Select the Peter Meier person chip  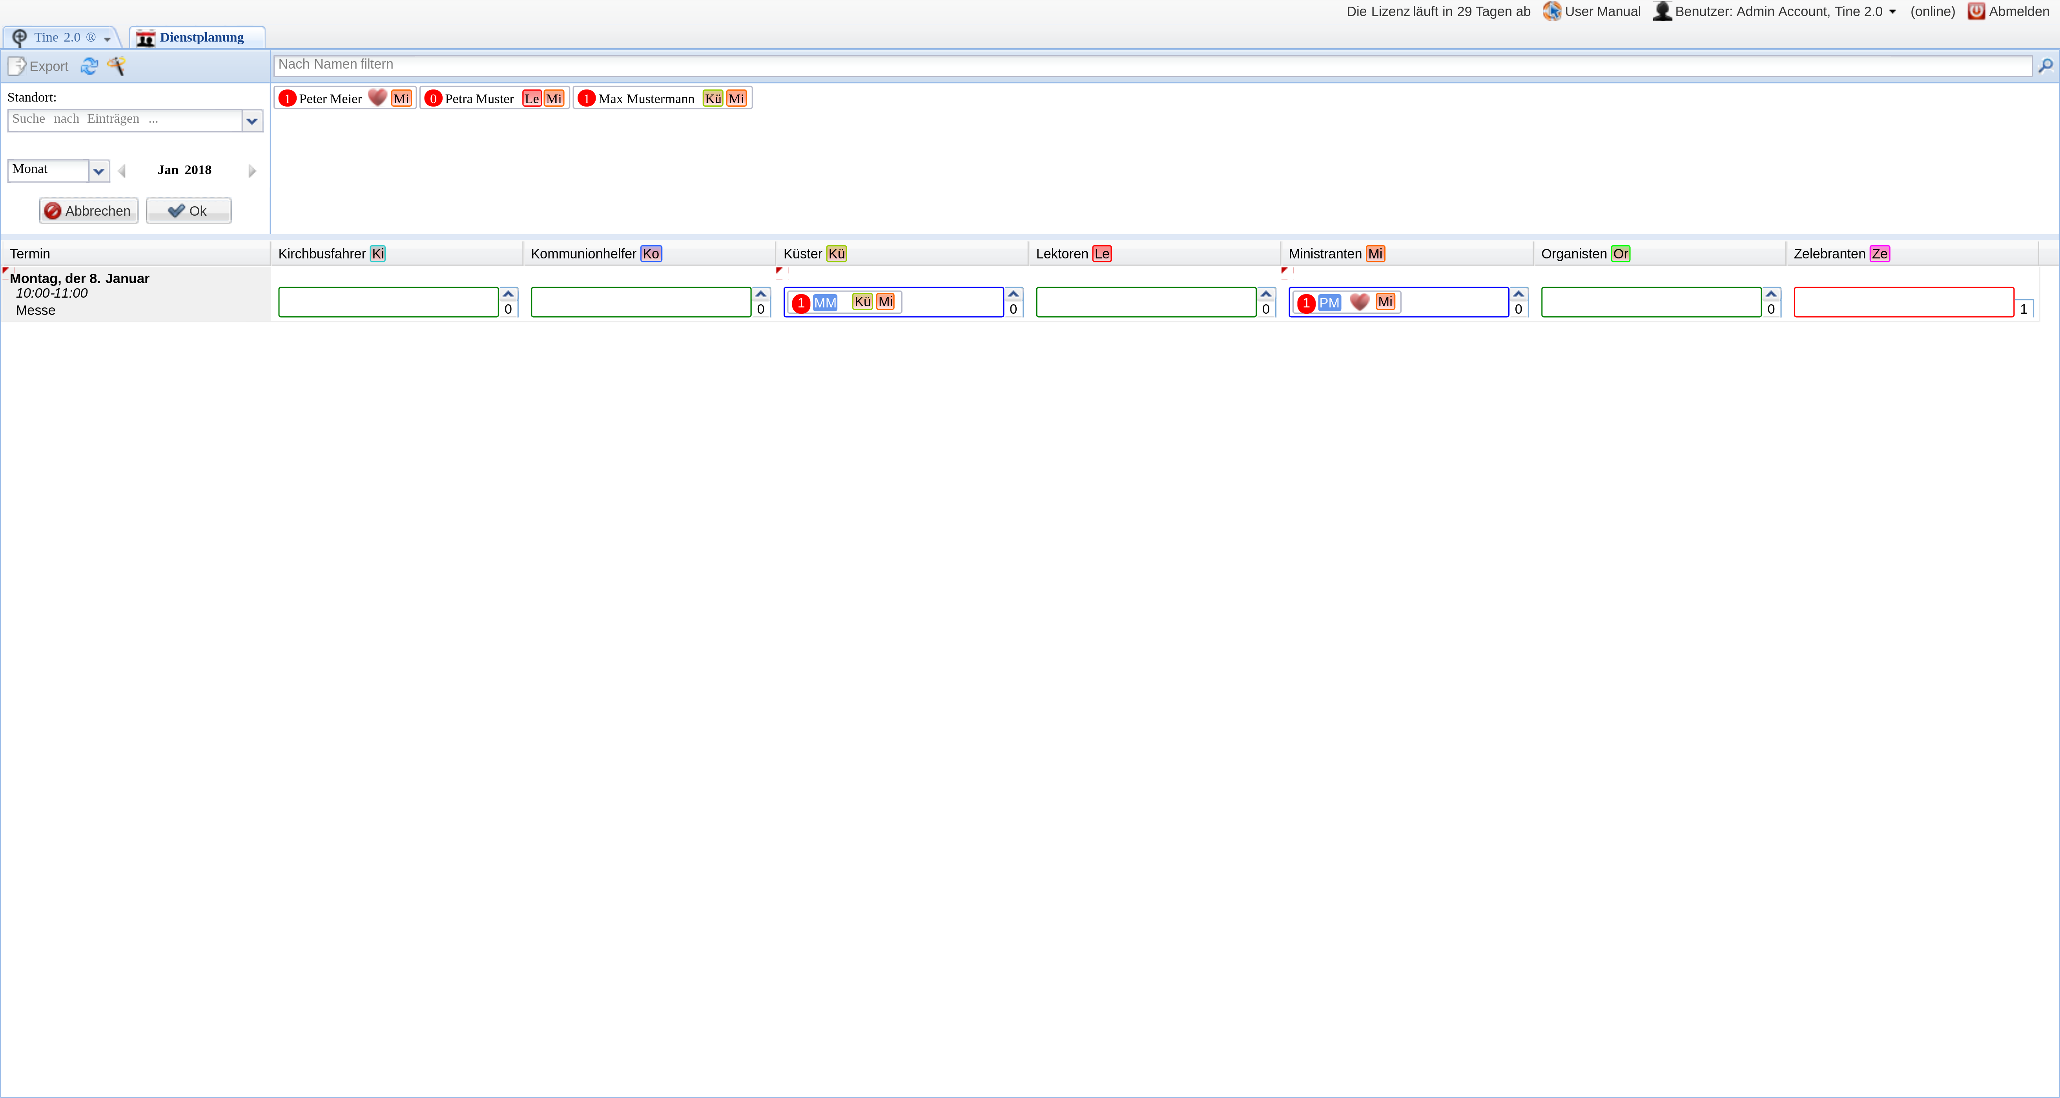[x=345, y=98]
